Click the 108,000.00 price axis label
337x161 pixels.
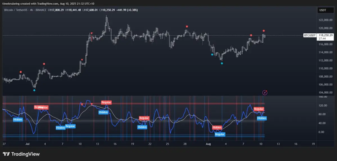pos(326,77)
